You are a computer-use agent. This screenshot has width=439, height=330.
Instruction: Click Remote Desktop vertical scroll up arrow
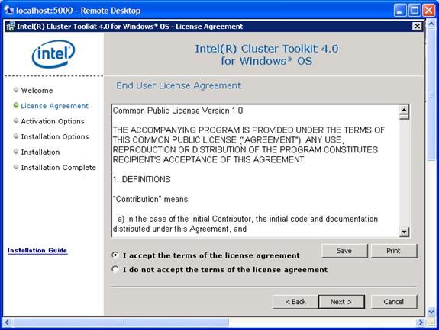(x=431, y=24)
